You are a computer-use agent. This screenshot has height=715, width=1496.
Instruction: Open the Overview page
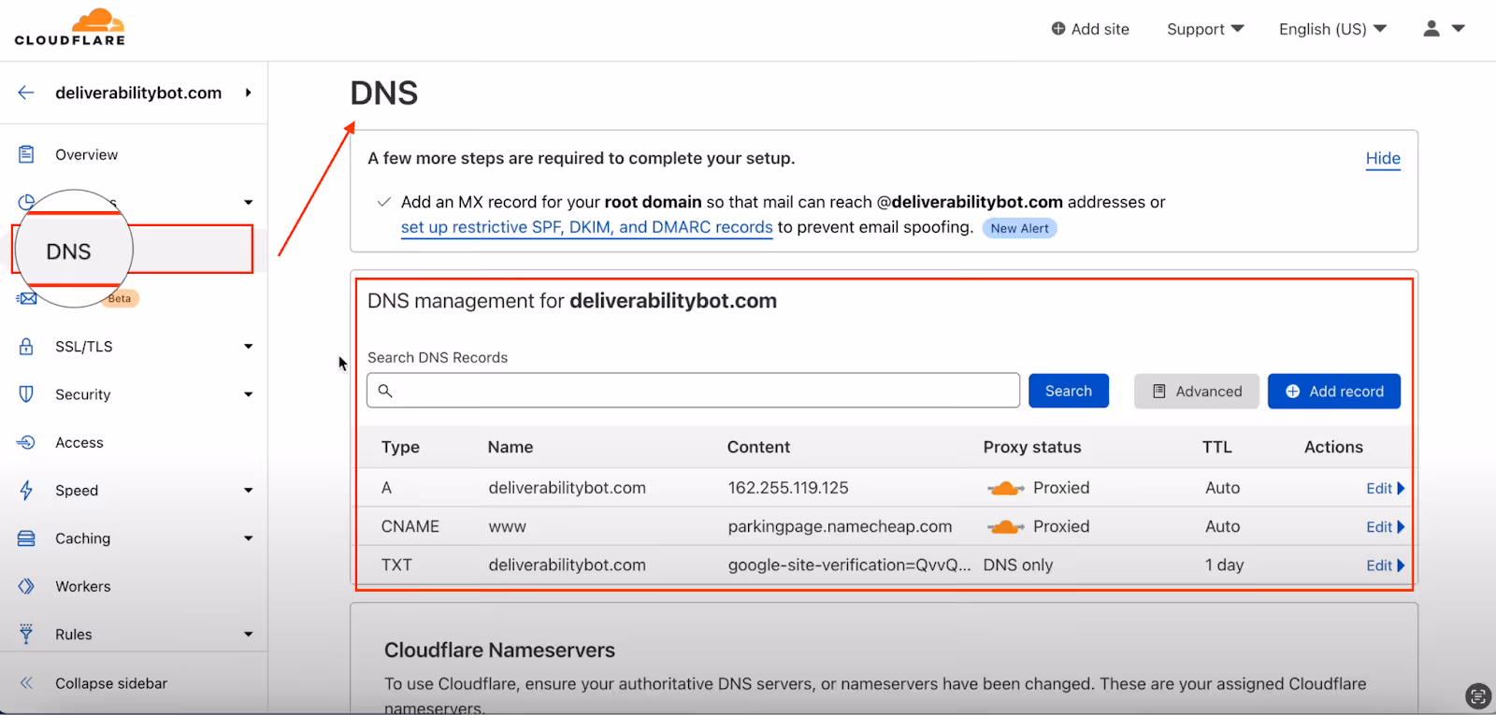[x=86, y=154]
